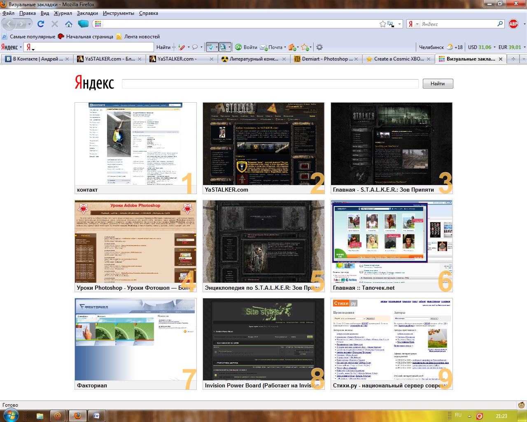
Task: Open Yandex bar settings gear icon
Action: (x=319, y=47)
